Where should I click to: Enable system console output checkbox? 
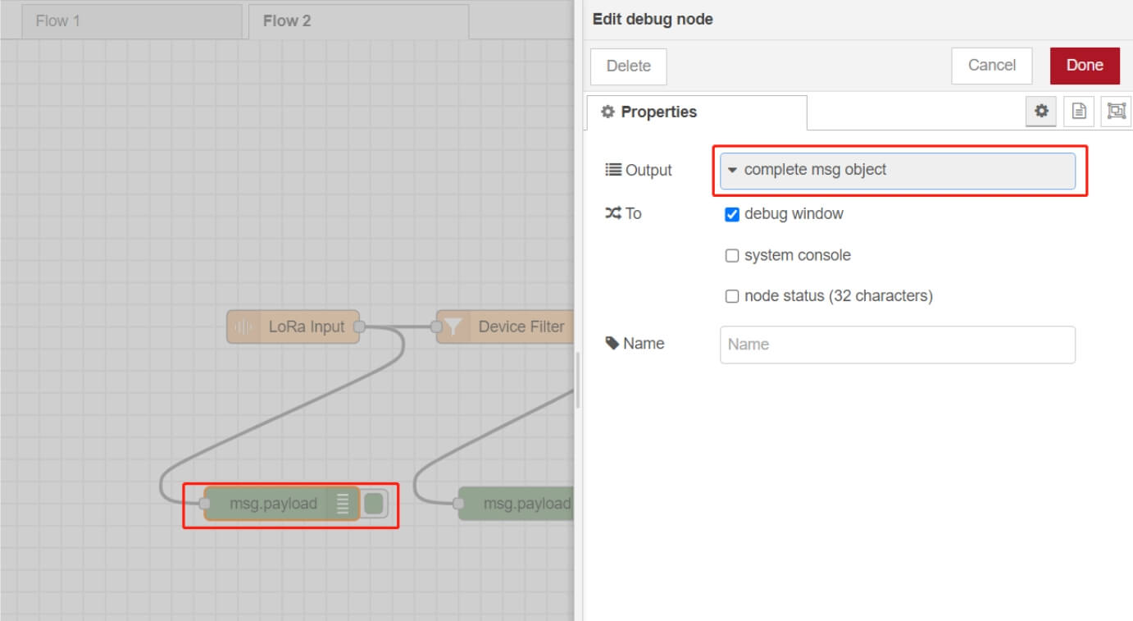(732, 256)
